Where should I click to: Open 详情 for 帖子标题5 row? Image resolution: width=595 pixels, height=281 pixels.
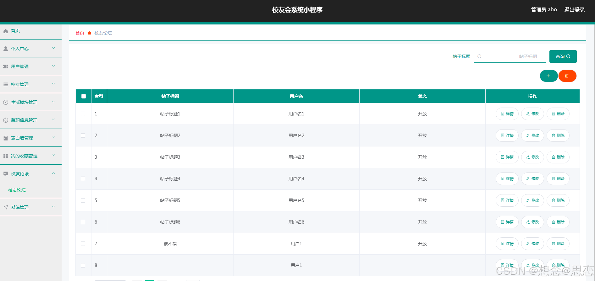pos(507,200)
